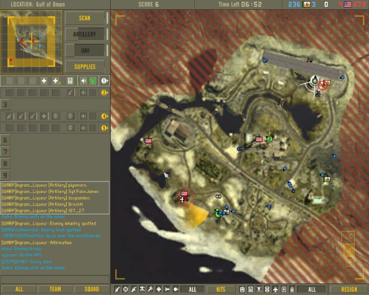The width and height of the screenshot is (369, 295).
Task: Click the US flag at the western control point
Action: pyautogui.click(x=148, y=141)
